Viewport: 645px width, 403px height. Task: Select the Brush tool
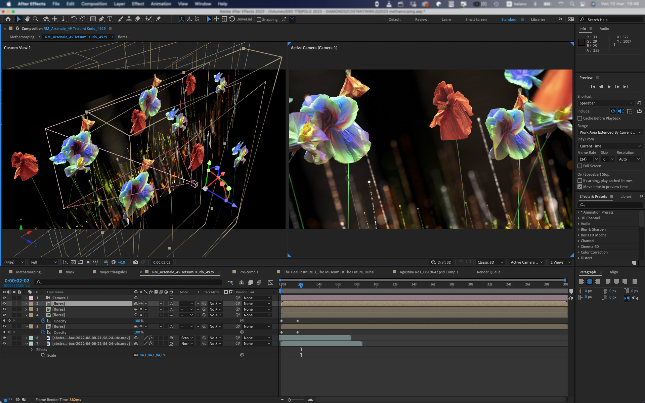121,19
